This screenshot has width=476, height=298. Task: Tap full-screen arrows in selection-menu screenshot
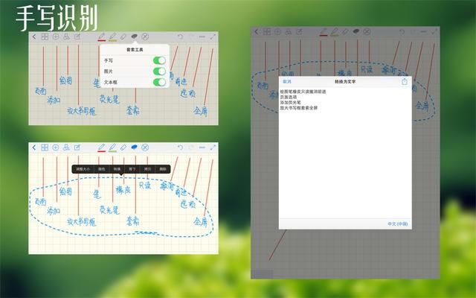point(213,148)
